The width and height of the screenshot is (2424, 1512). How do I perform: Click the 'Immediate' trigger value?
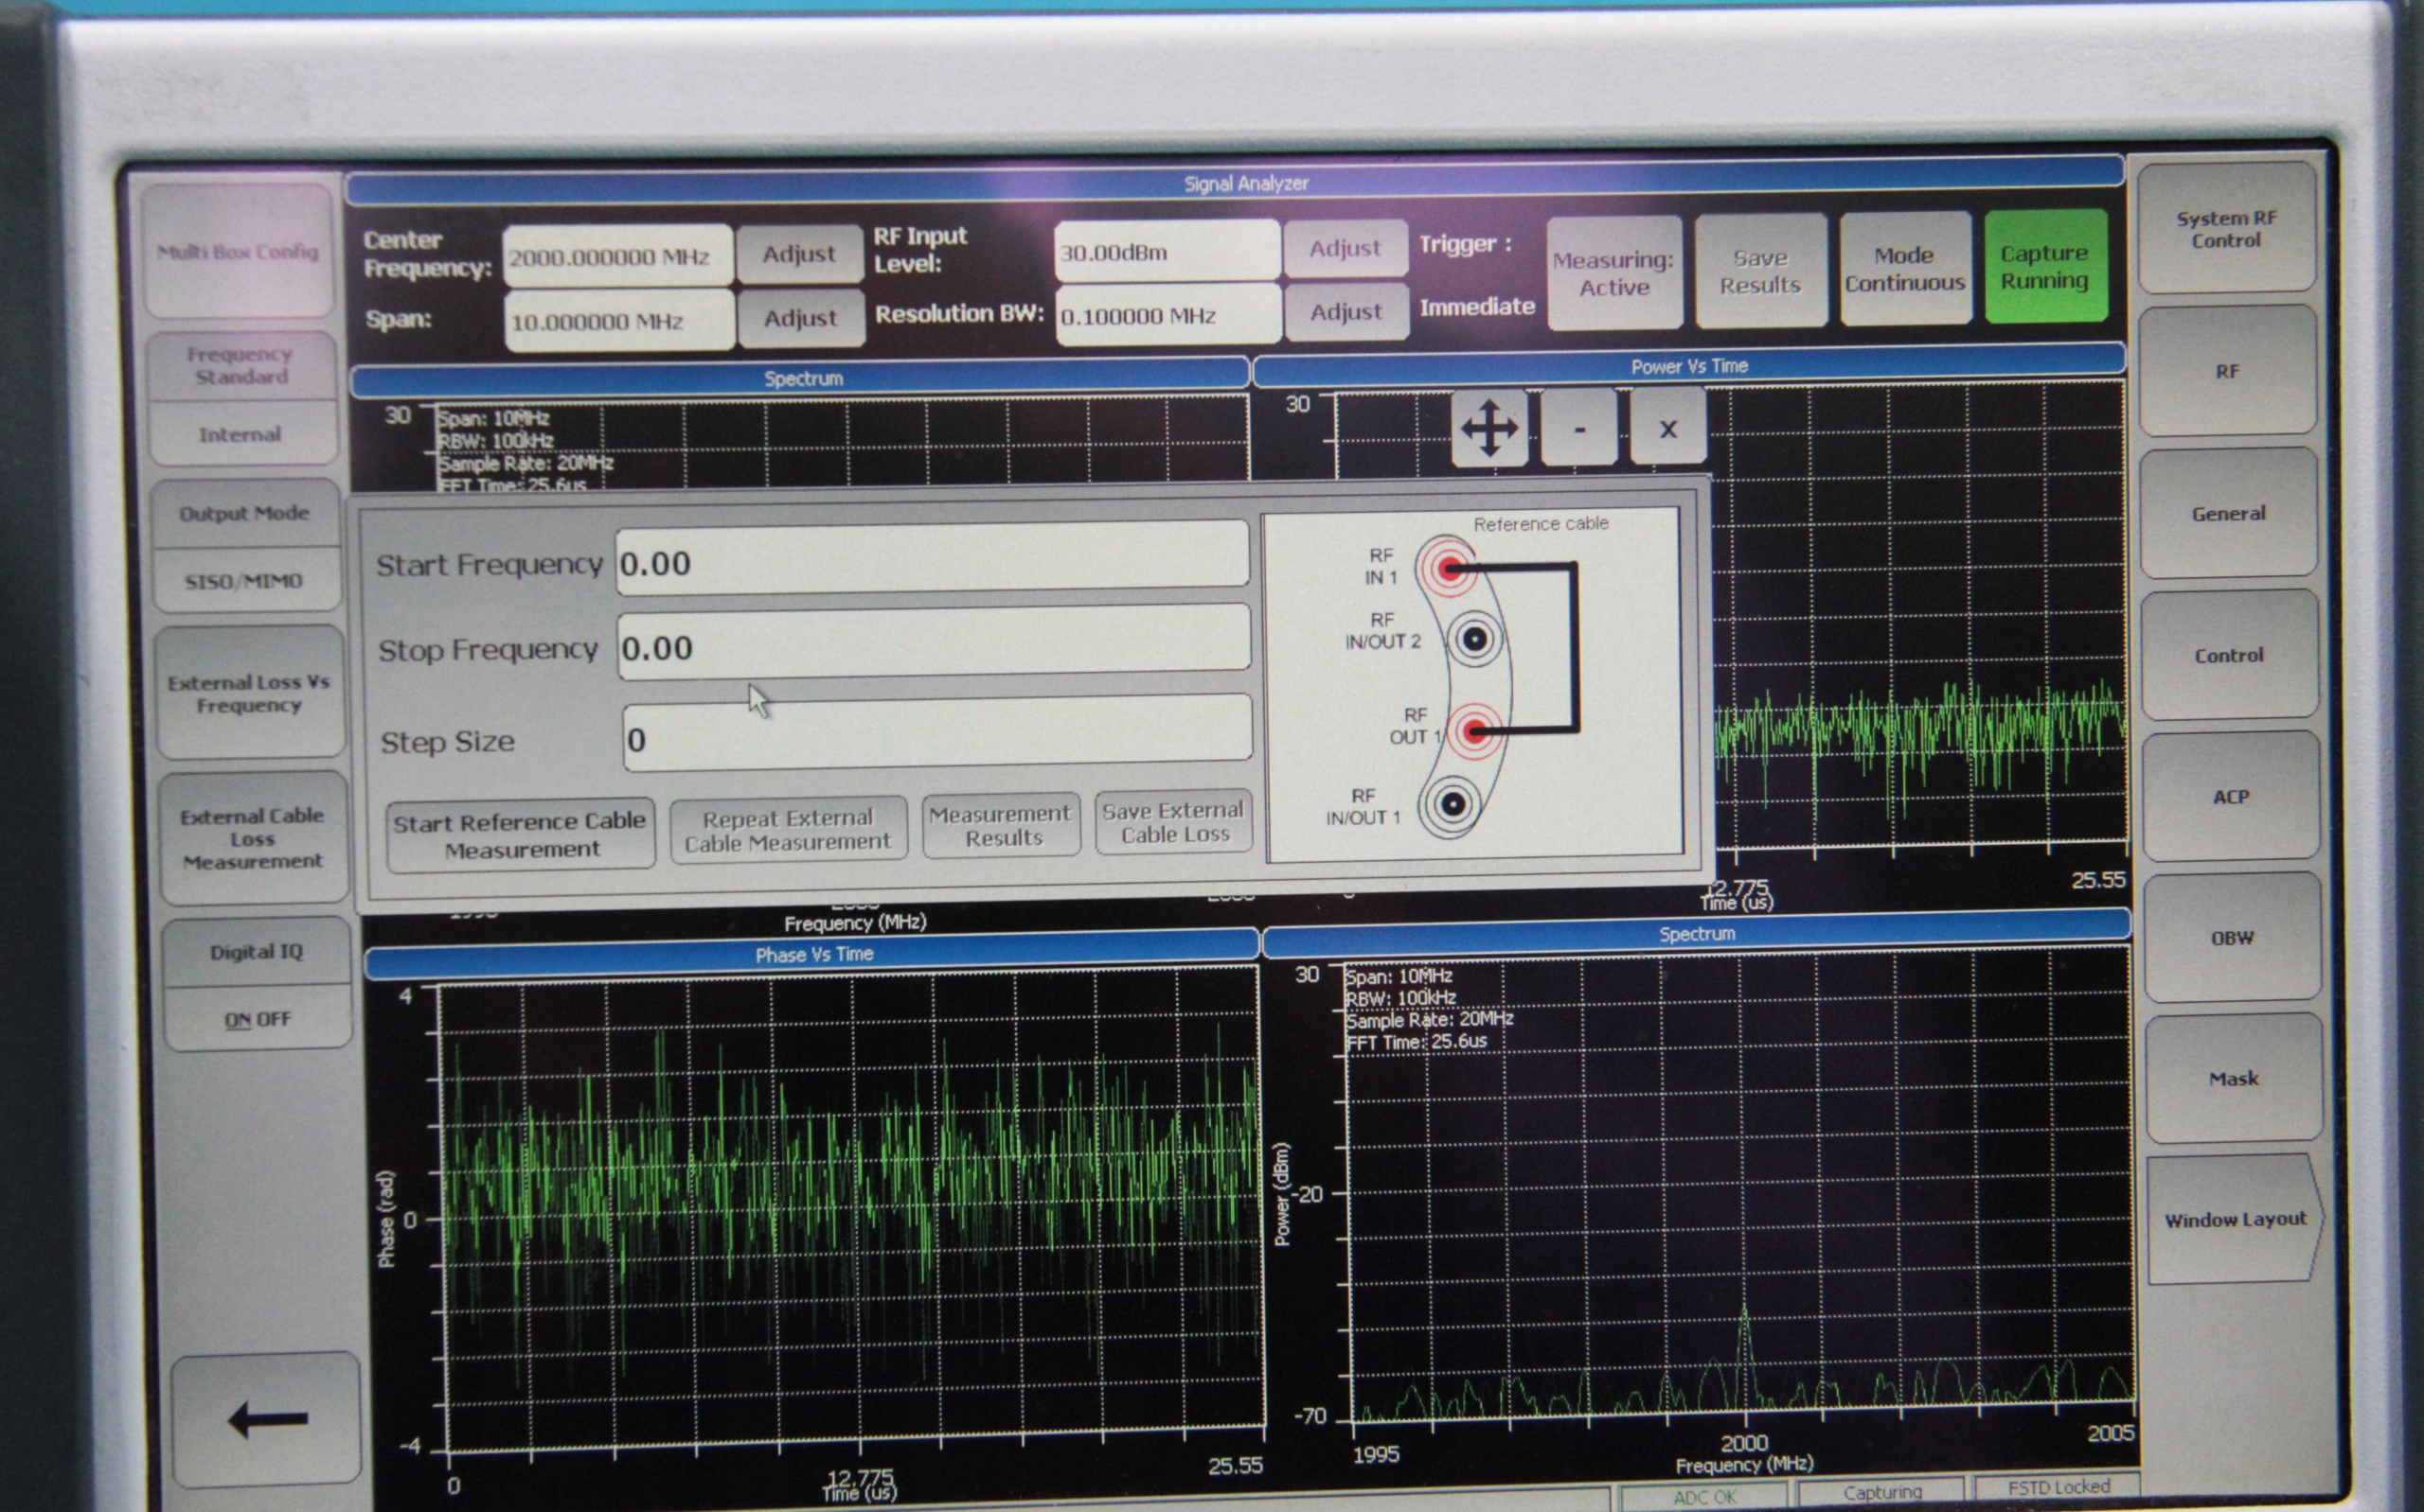click(x=1476, y=306)
